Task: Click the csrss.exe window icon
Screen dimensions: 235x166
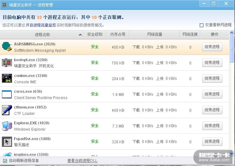Action: [x=7, y=94]
